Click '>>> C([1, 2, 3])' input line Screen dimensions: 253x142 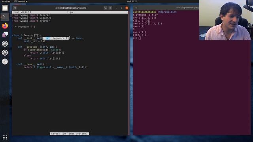click(145, 18)
